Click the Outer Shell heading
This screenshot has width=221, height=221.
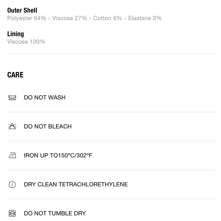point(22,10)
